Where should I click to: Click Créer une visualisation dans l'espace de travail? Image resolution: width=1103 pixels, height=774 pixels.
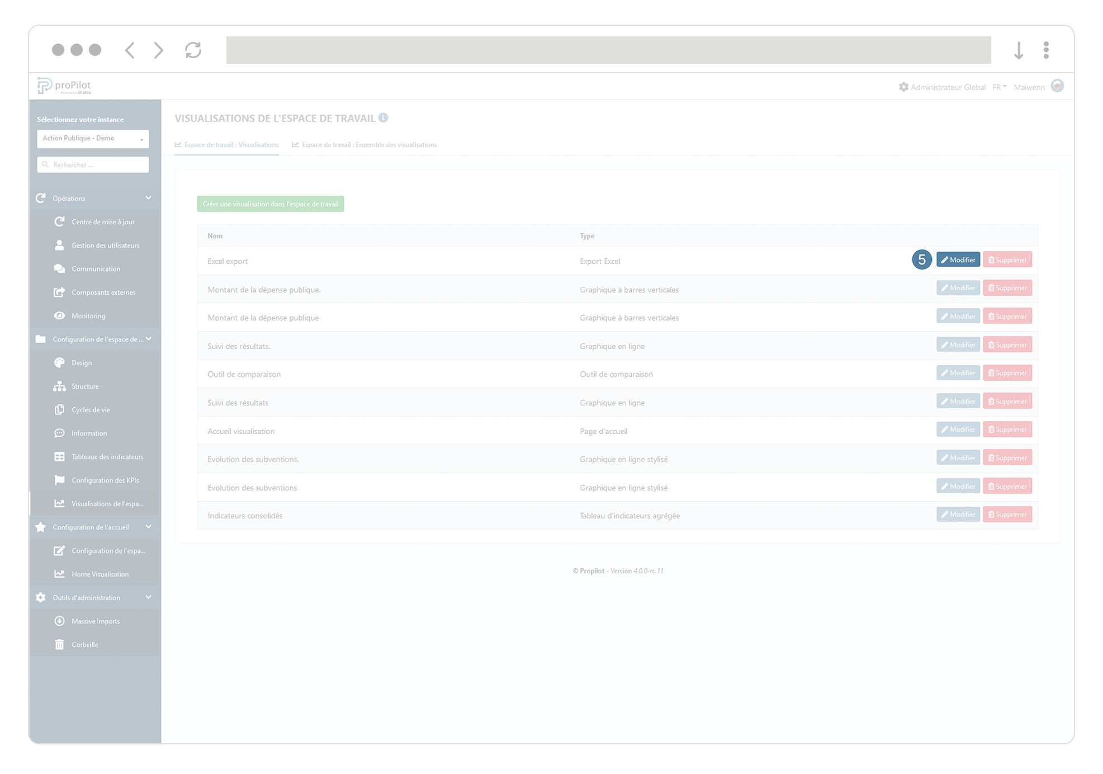pyautogui.click(x=270, y=204)
